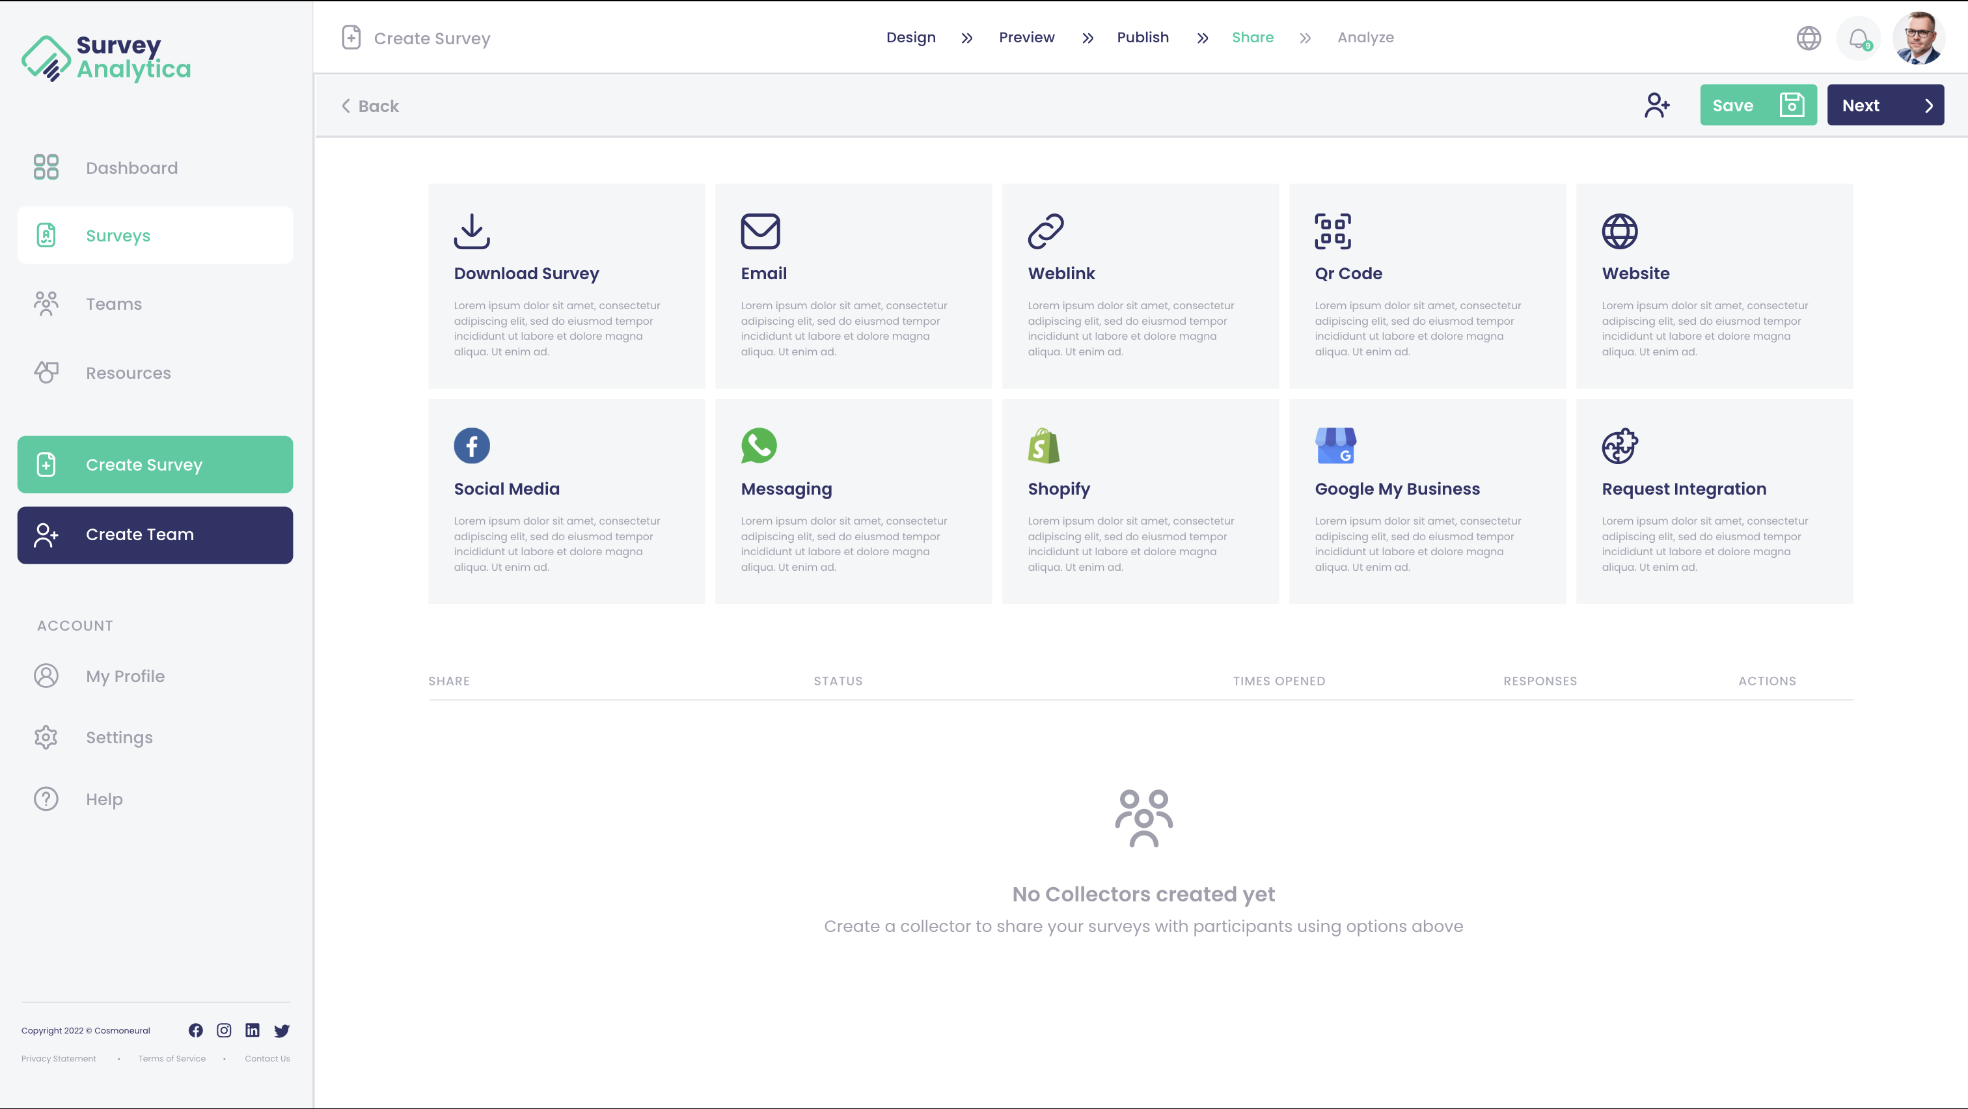Click the Survey Analytica logo
This screenshot has height=1109, width=1968.
coord(106,58)
